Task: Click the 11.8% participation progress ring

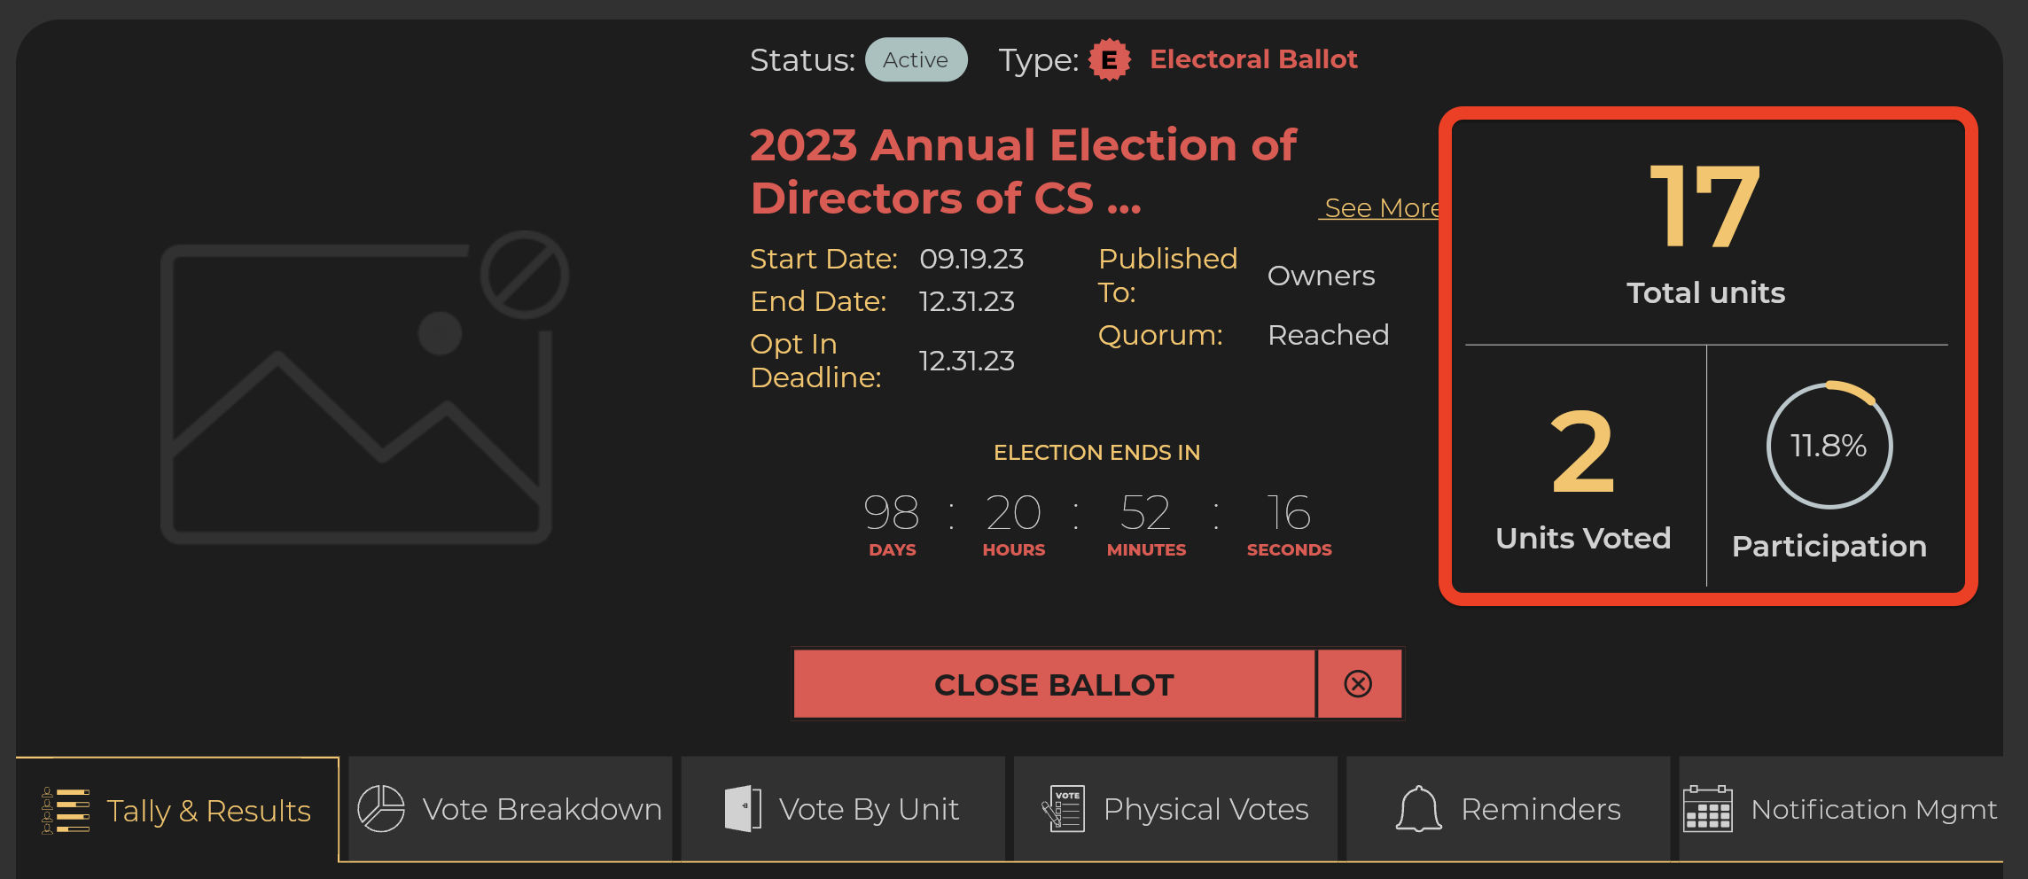Action: (x=1829, y=446)
